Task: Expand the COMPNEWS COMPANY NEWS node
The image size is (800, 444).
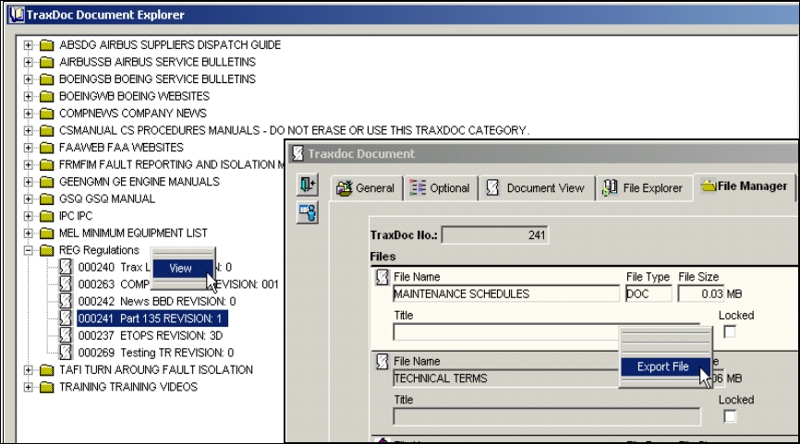Action: (28, 114)
